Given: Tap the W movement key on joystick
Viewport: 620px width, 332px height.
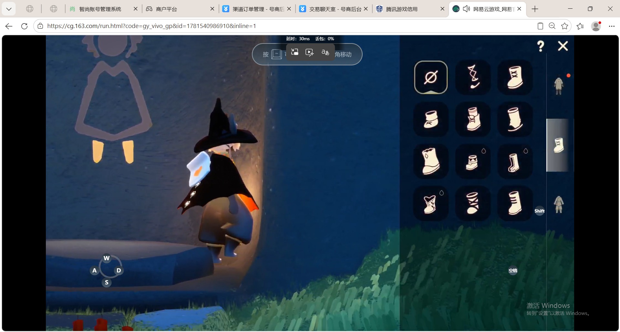Looking at the screenshot, I should [107, 258].
